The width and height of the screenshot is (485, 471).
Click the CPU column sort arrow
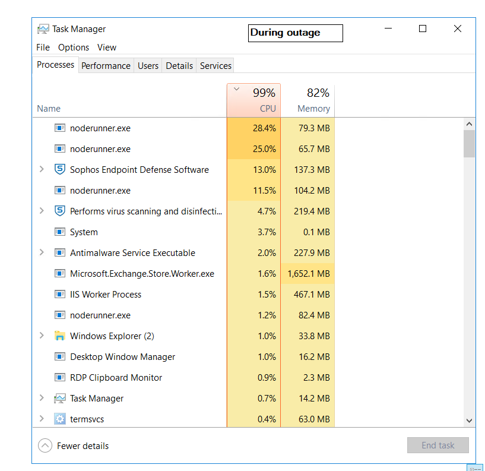[x=237, y=89]
